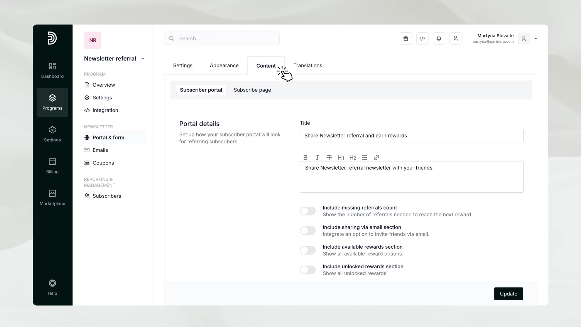Click the NR program avatar selector
The image size is (581, 327).
[92, 40]
